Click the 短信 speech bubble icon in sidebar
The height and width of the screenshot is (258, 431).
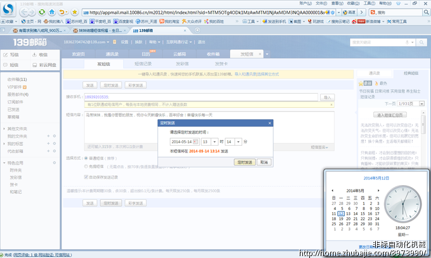coord(5,65)
